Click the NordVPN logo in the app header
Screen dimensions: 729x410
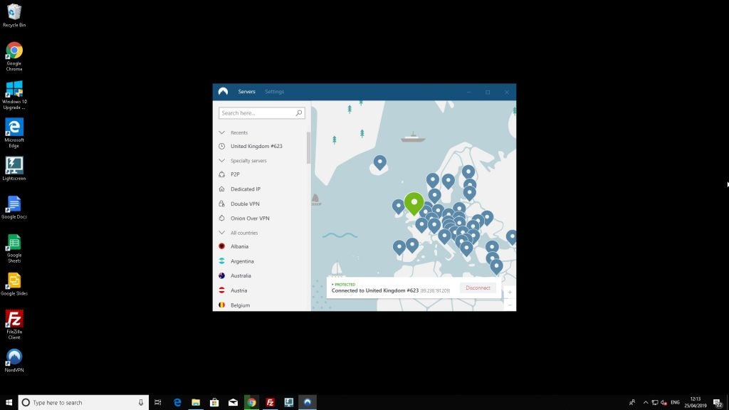point(223,92)
